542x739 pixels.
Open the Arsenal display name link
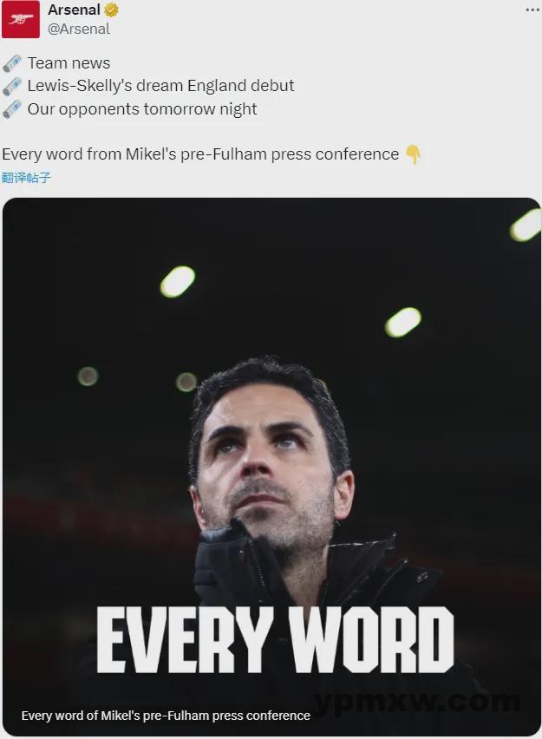point(74,10)
